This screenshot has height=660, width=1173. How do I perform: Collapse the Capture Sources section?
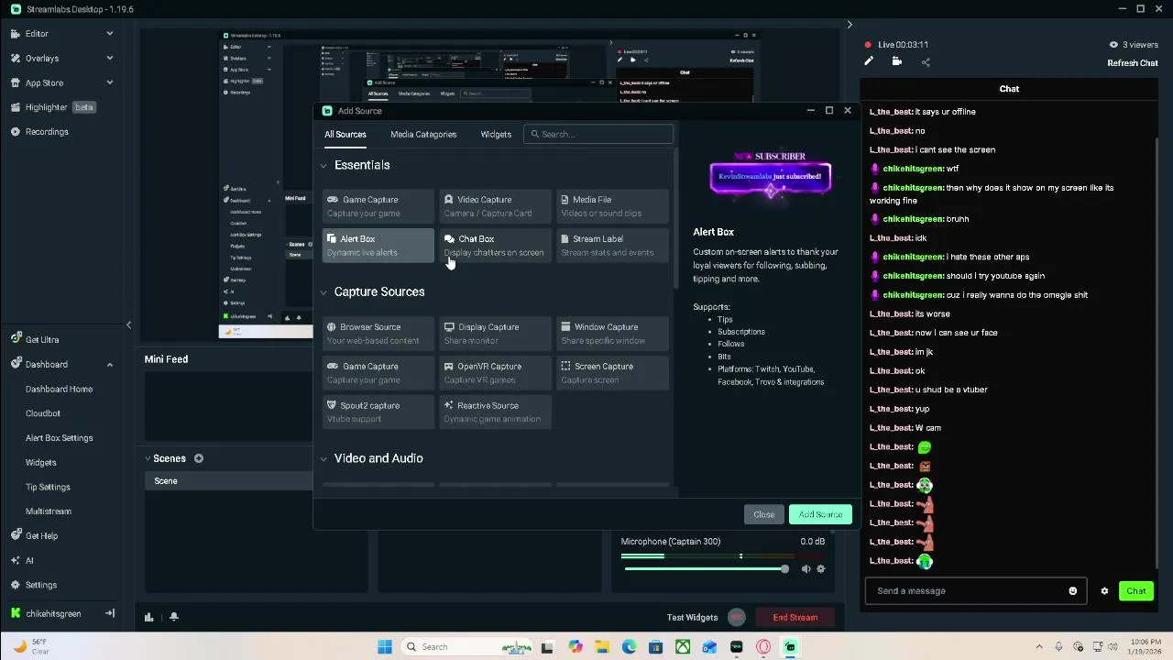pyautogui.click(x=323, y=292)
